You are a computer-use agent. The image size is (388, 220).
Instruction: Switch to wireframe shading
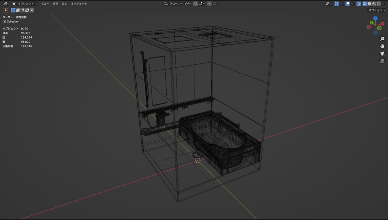tap(365, 4)
